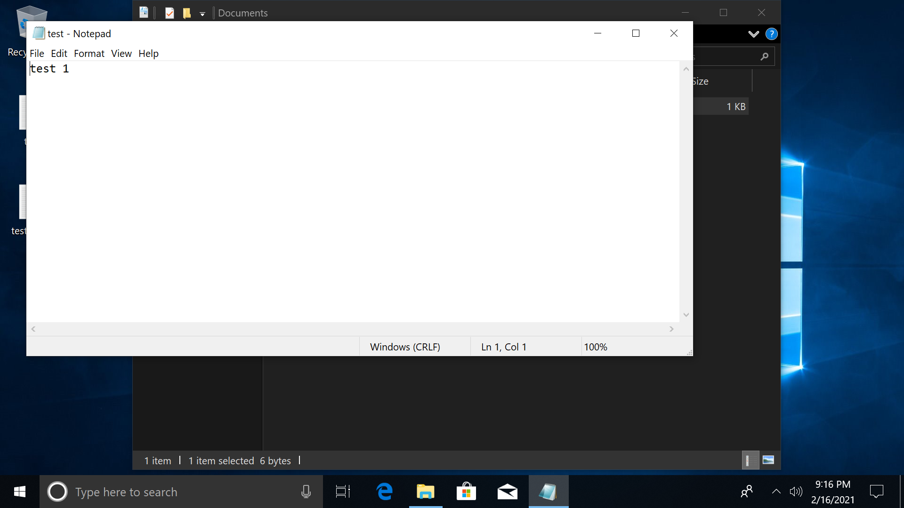Viewport: 904px width, 508px height.
Task: Open the Quick Access Toolbar customize dropdown
Action: click(202, 14)
